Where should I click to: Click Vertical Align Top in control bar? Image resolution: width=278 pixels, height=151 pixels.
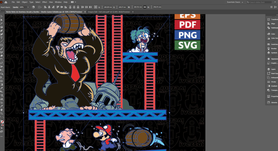coord(58,7)
